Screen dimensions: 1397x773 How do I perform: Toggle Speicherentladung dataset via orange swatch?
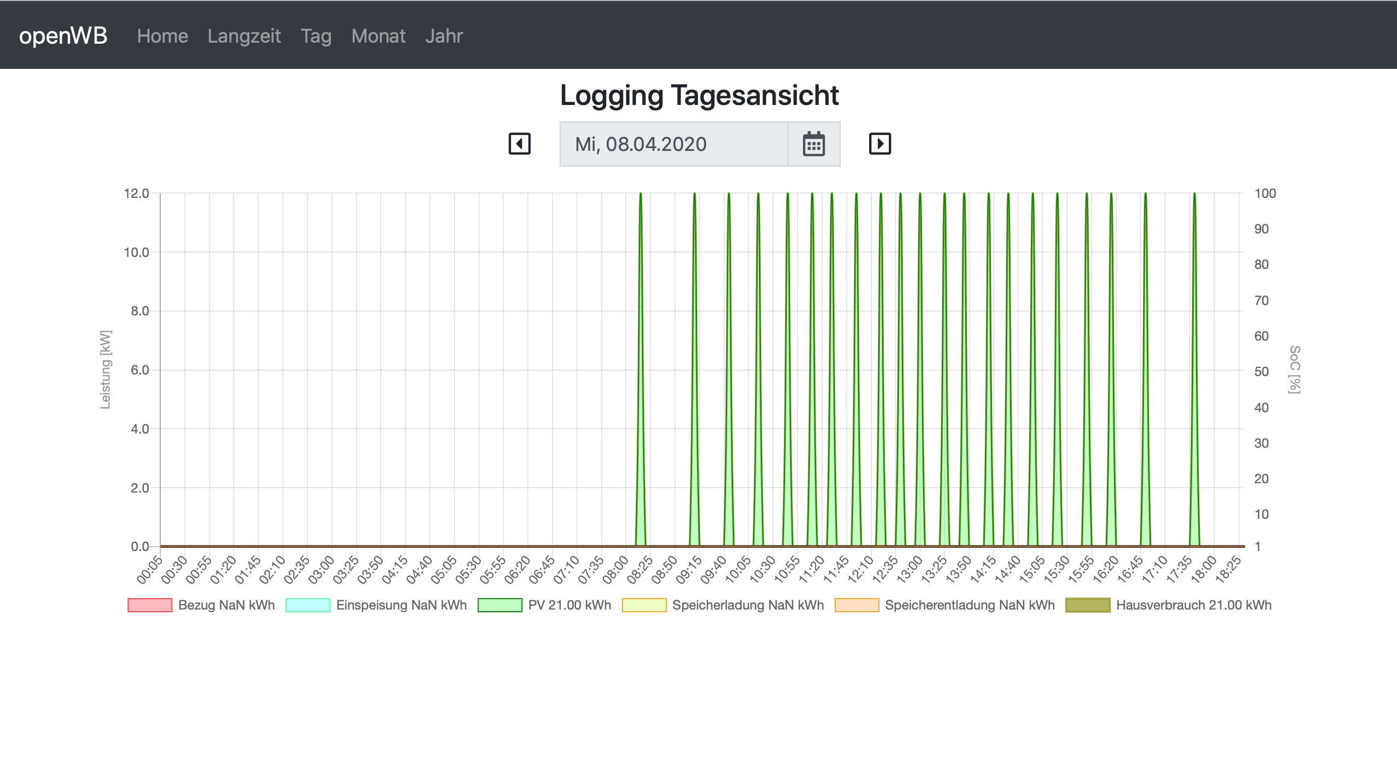click(857, 605)
